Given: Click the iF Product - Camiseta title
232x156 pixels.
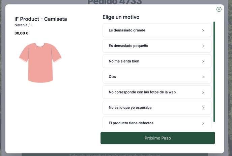Looking at the screenshot, I should click(41, 19).
